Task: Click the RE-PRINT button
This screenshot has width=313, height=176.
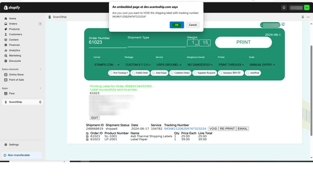Action: point(227,129)
